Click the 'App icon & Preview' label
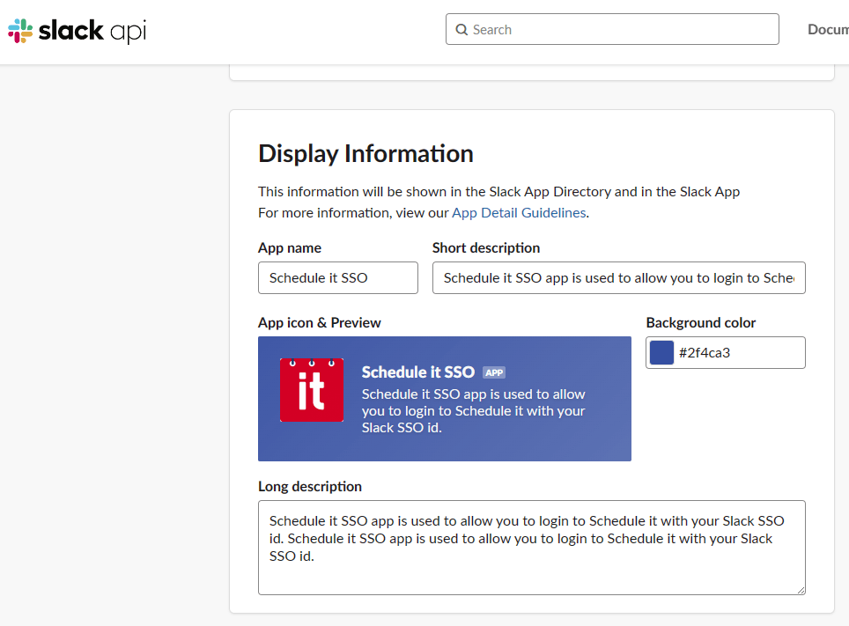This screenshot has width=849, height=626. point(320,323)
